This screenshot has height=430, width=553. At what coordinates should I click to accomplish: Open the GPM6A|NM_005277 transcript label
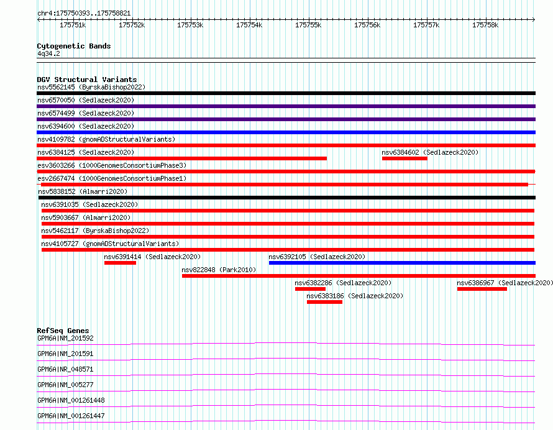pos(65,385)
